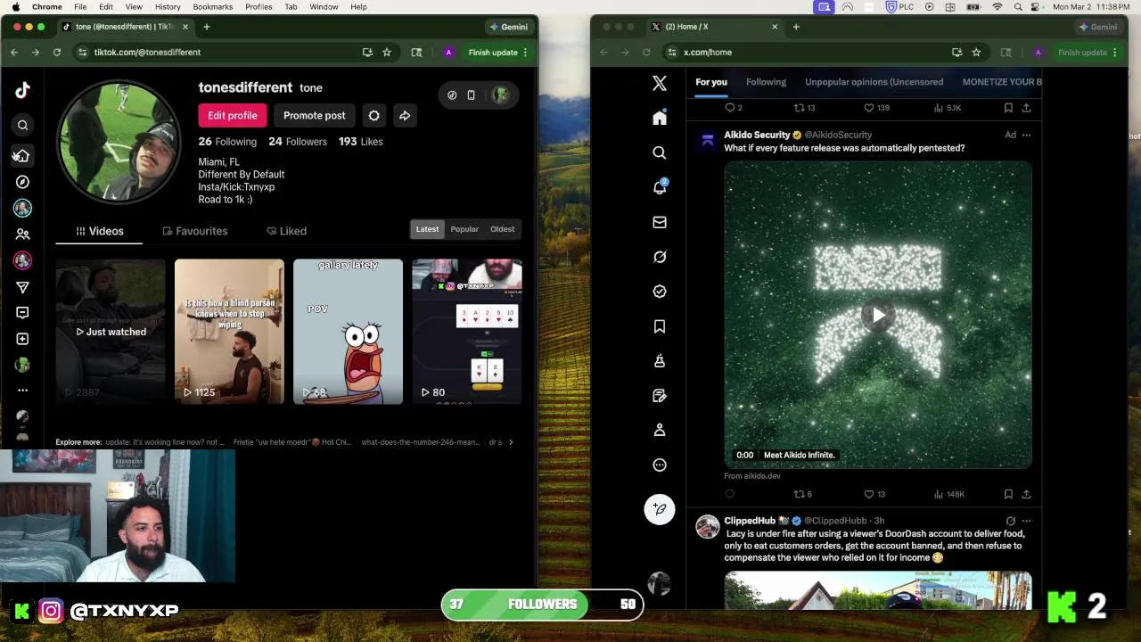
Task: Open History menu in menu bar
Action: point(168,7)
